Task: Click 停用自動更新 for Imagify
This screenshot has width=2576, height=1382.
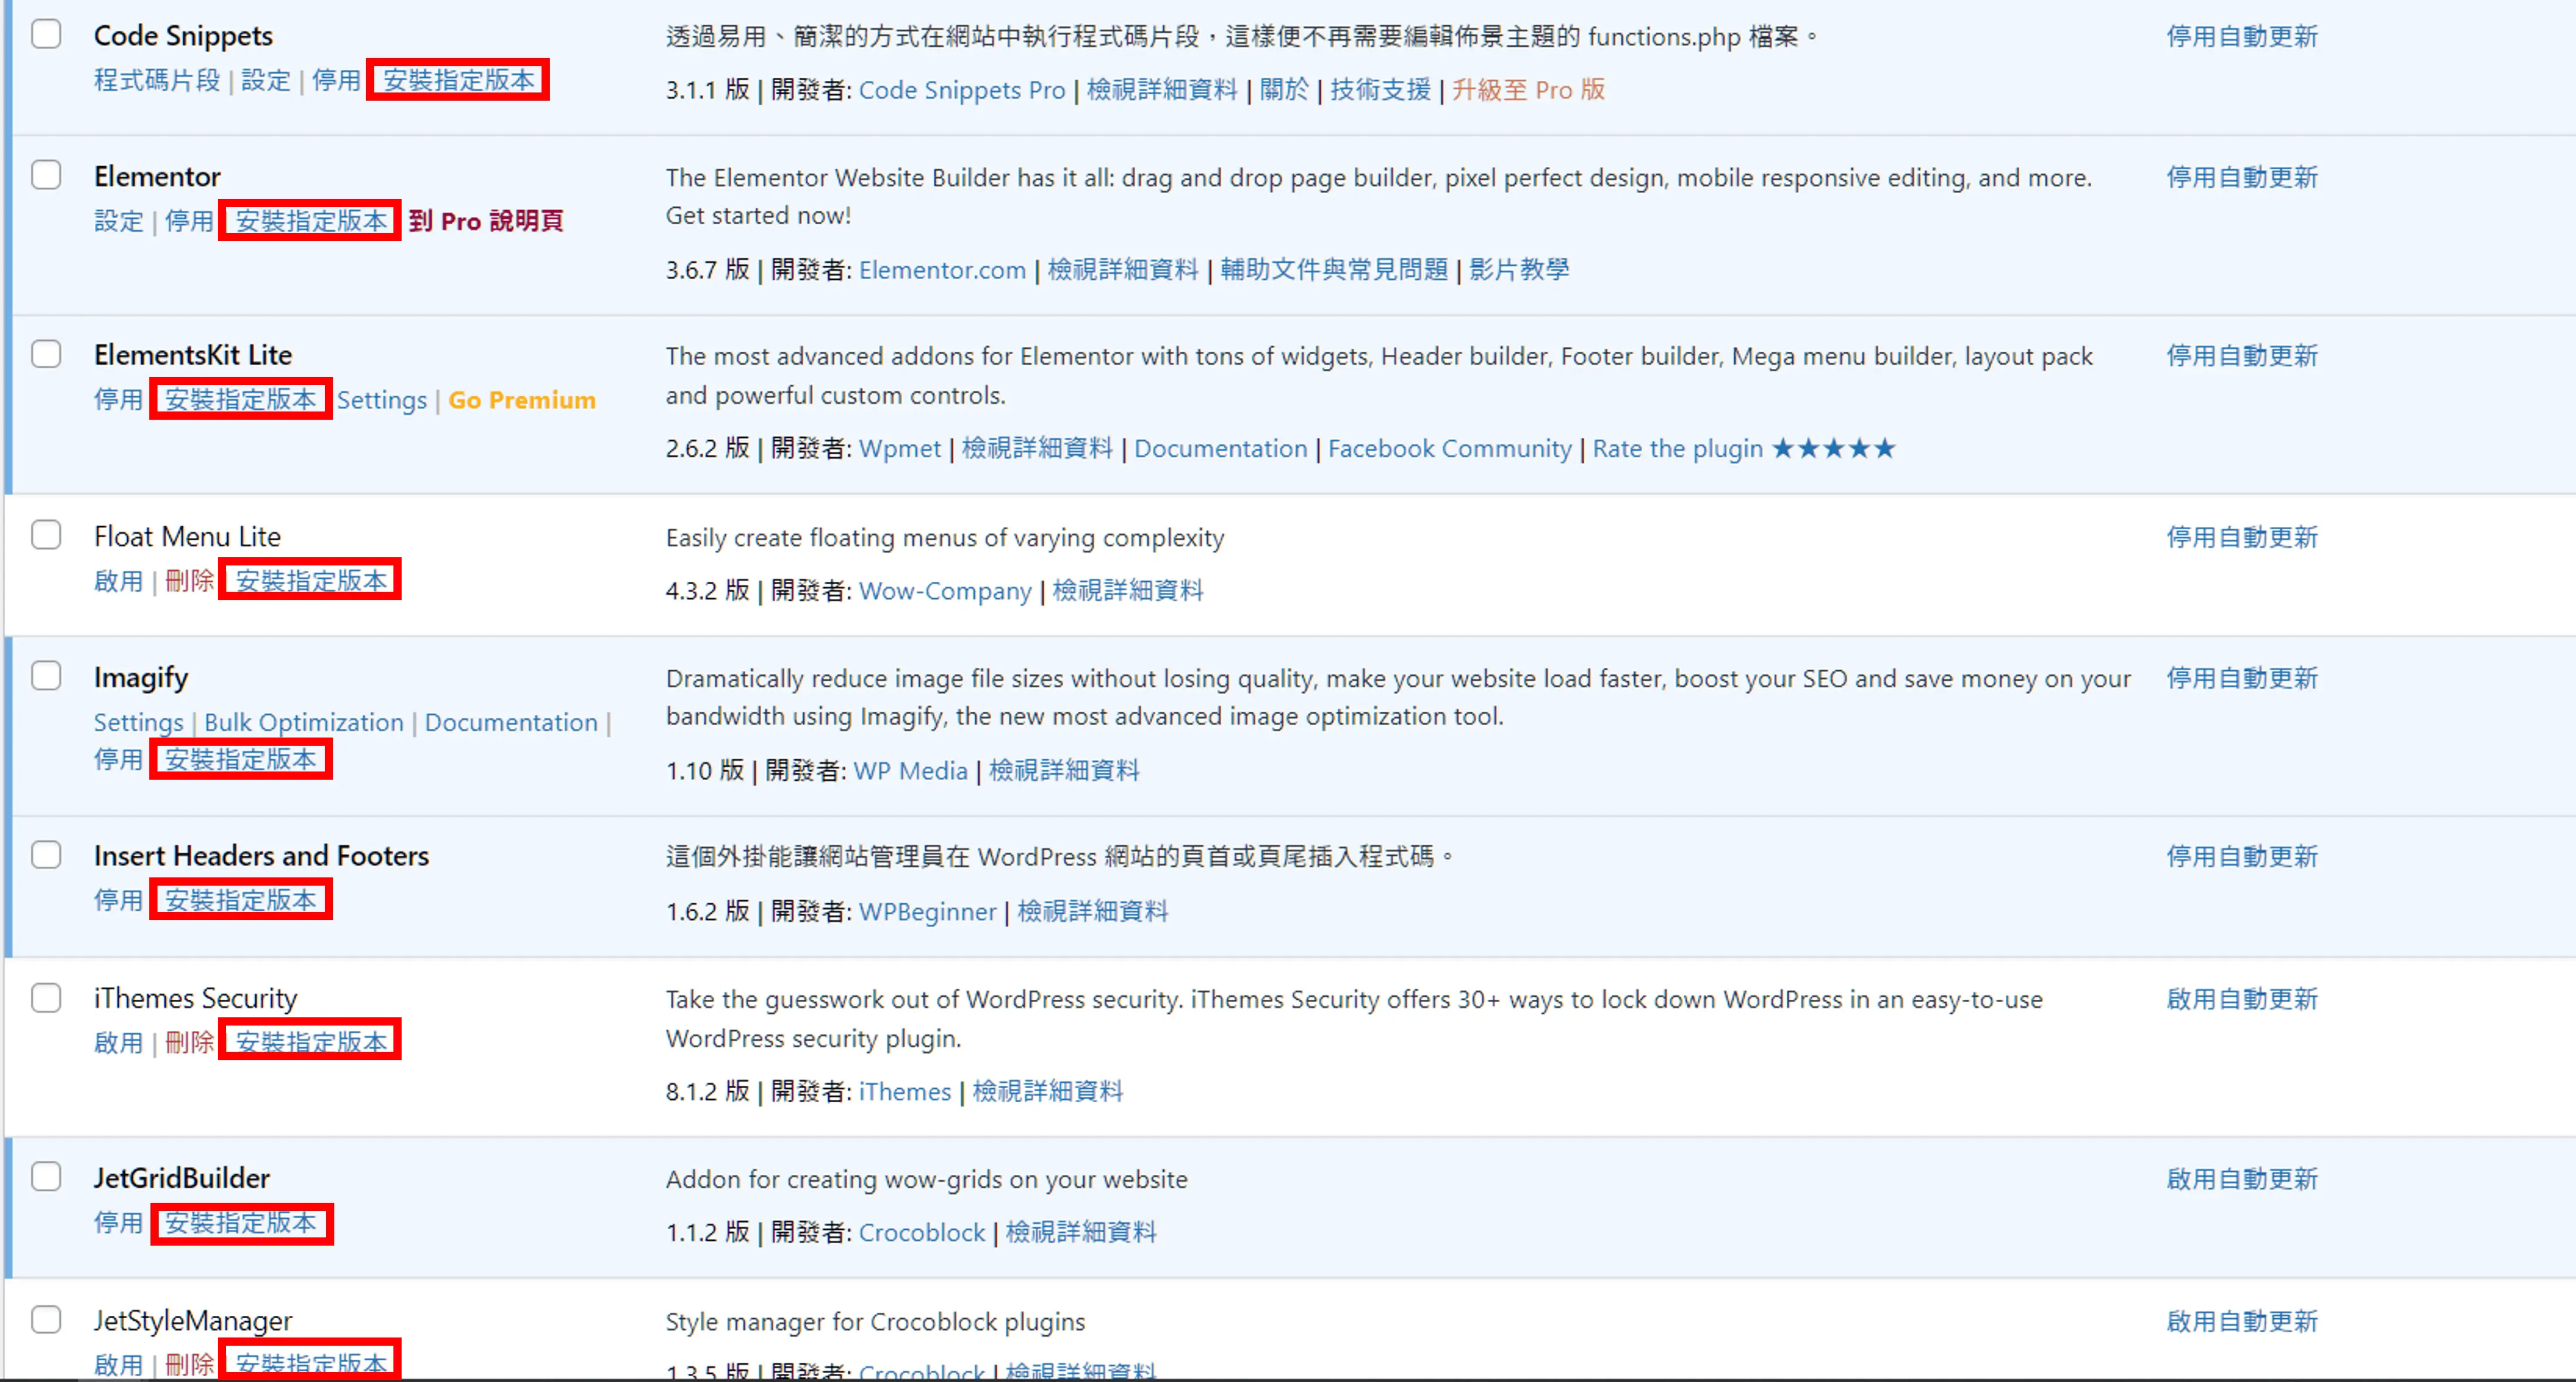Action: [x=2242, y=678]
